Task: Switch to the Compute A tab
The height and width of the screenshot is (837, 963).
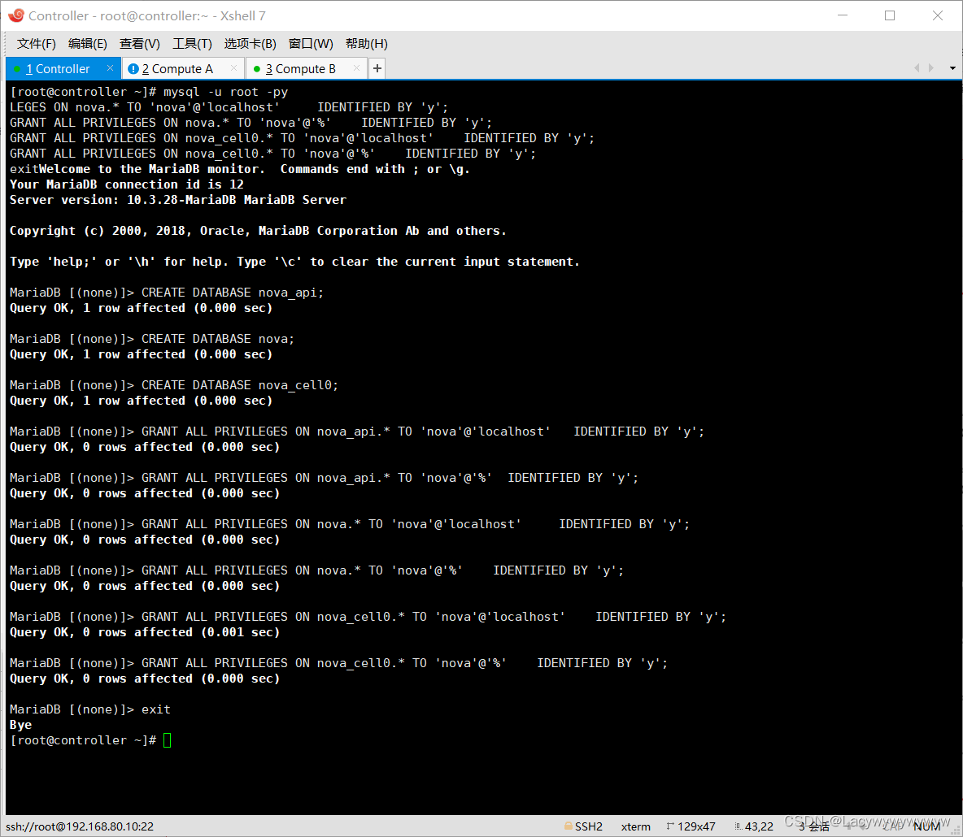Action: (175, 68)
